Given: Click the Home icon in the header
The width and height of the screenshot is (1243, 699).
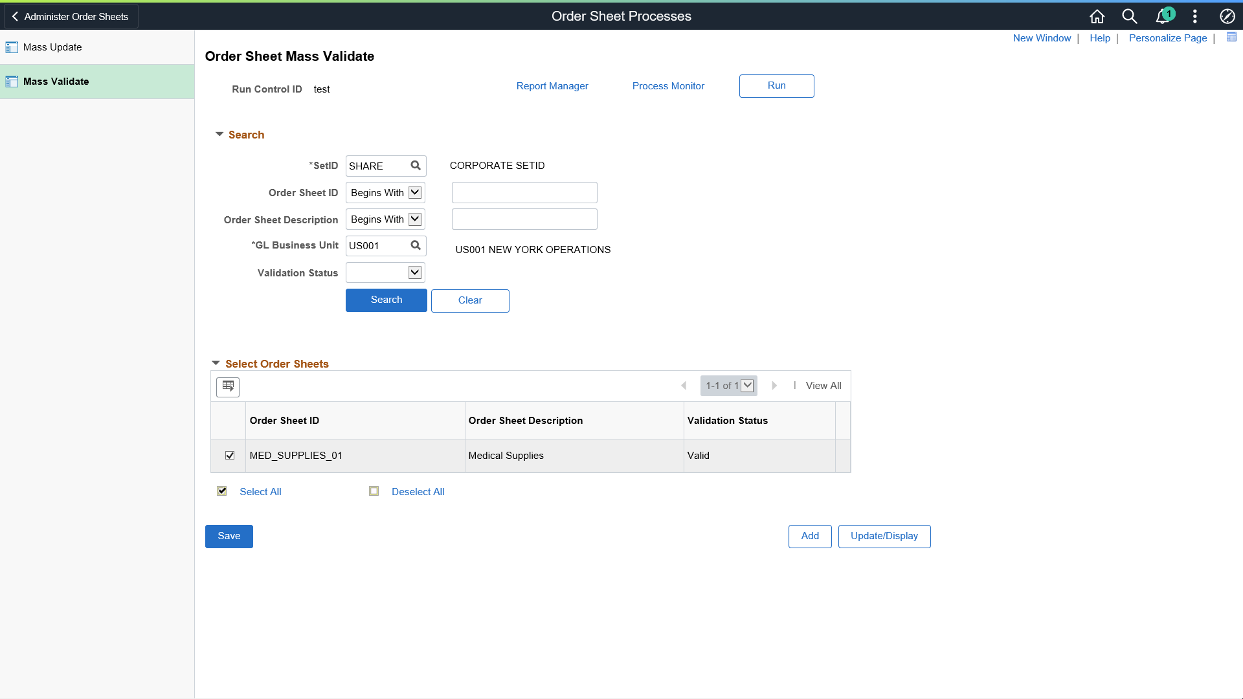Looking at the screenshot, I should [1097, 16].
